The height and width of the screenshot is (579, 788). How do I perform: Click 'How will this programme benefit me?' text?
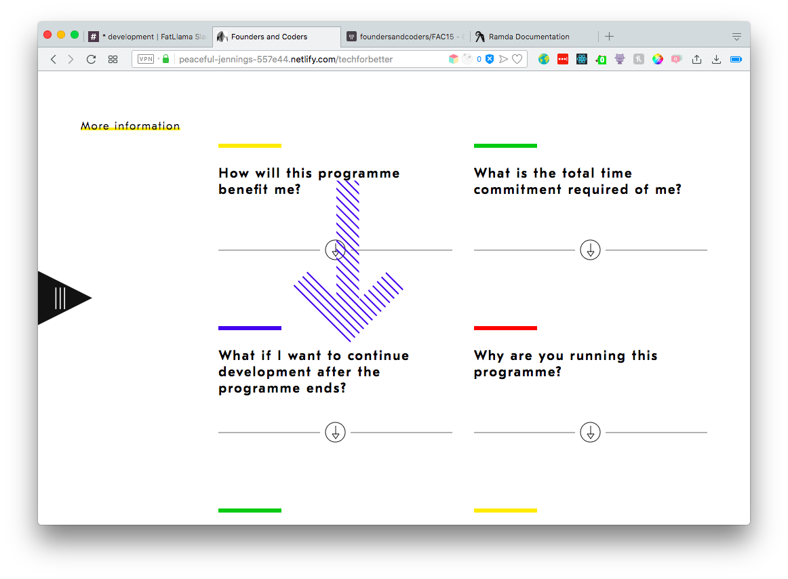coord(309,182)
